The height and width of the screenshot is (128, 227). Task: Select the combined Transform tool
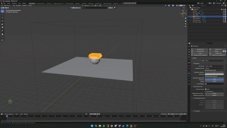2,27
